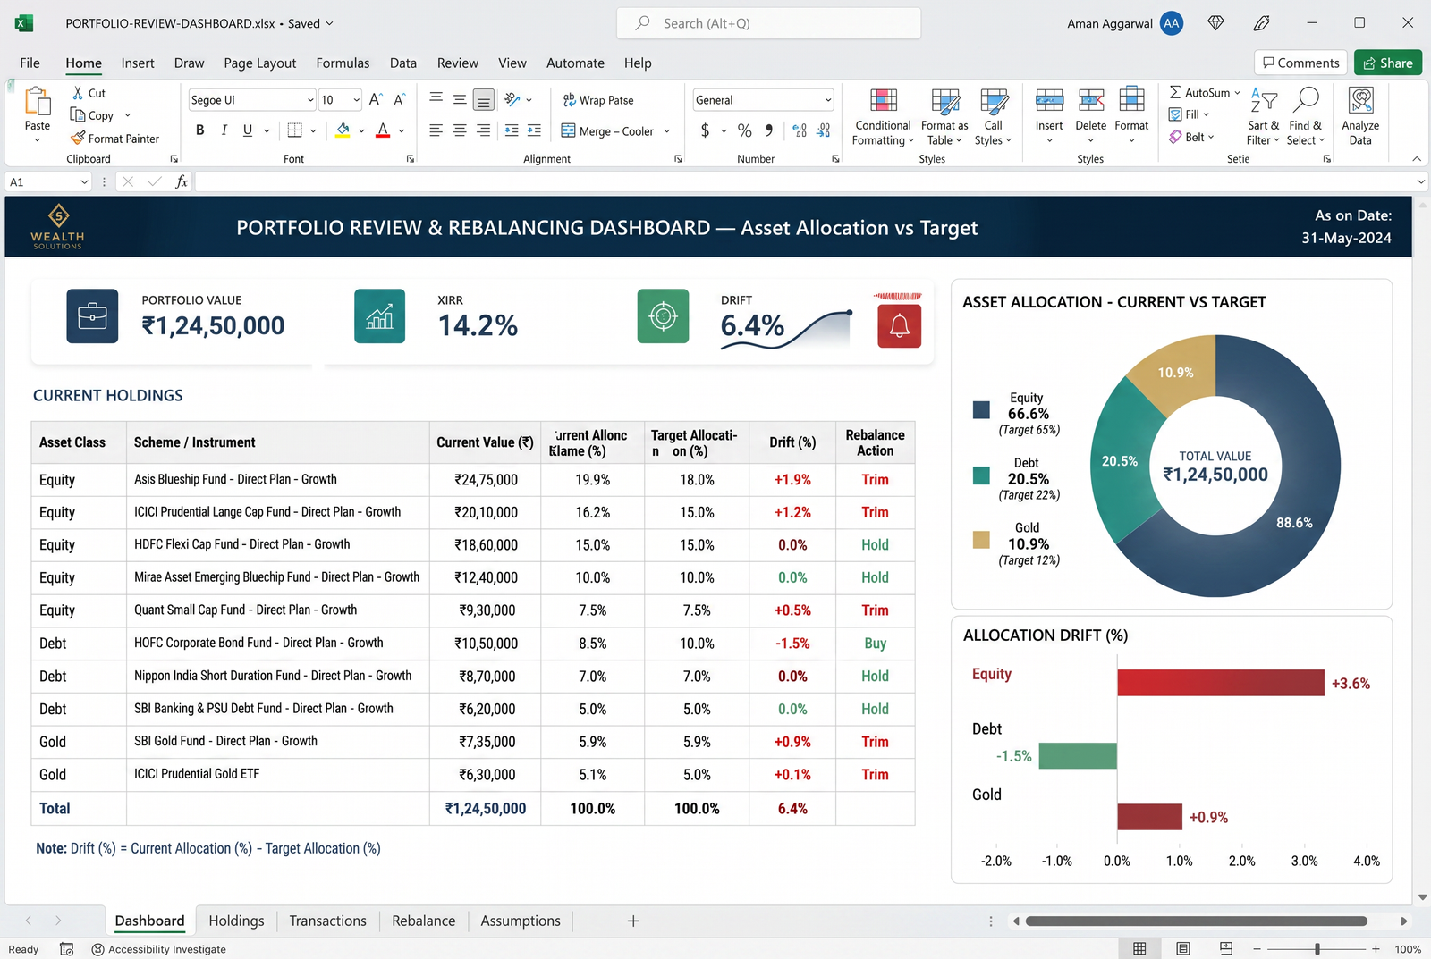Expand the font size dropdown

(356, 100)
